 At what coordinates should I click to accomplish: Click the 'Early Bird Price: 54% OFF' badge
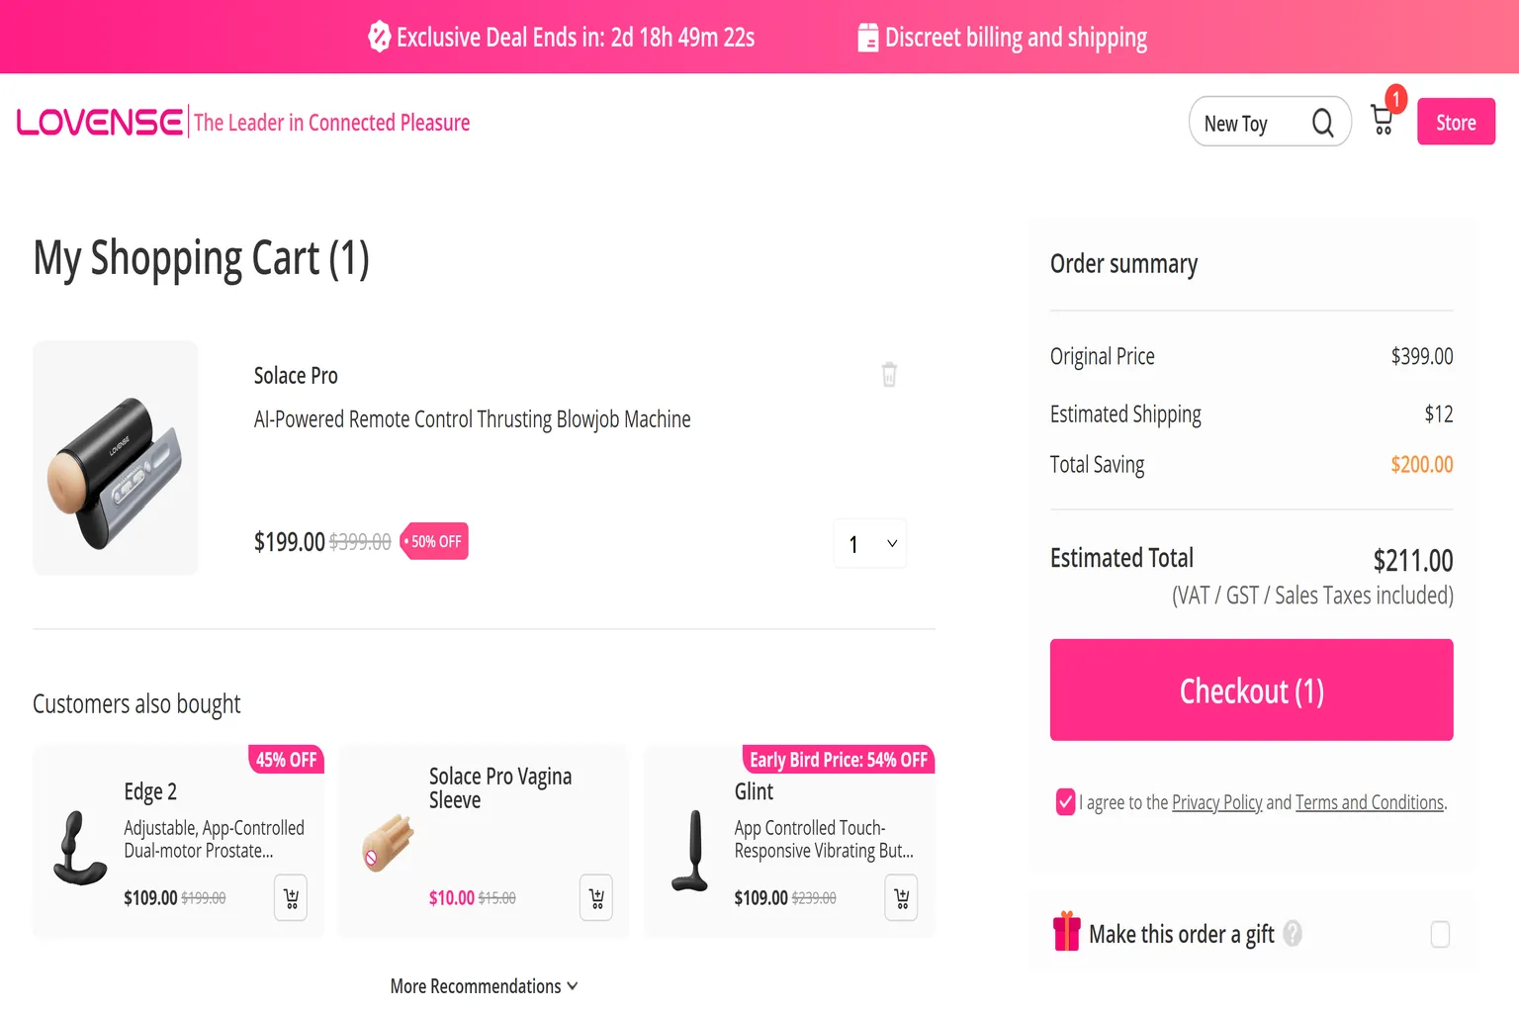tap(839, 759)
